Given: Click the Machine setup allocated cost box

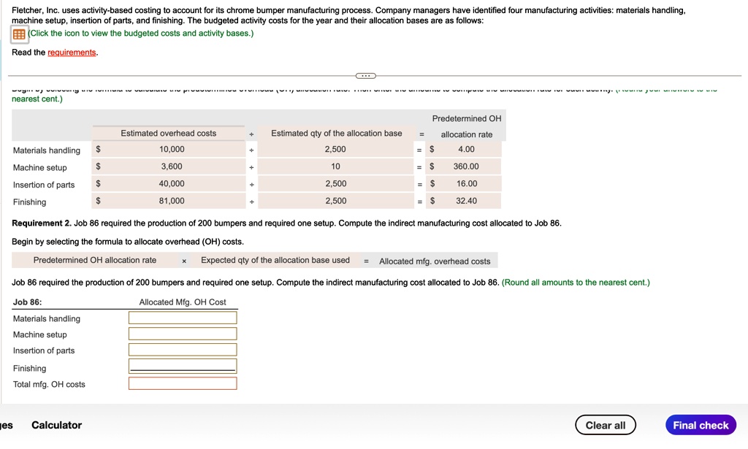Looking at the screenshot, I should click(183, 334).
